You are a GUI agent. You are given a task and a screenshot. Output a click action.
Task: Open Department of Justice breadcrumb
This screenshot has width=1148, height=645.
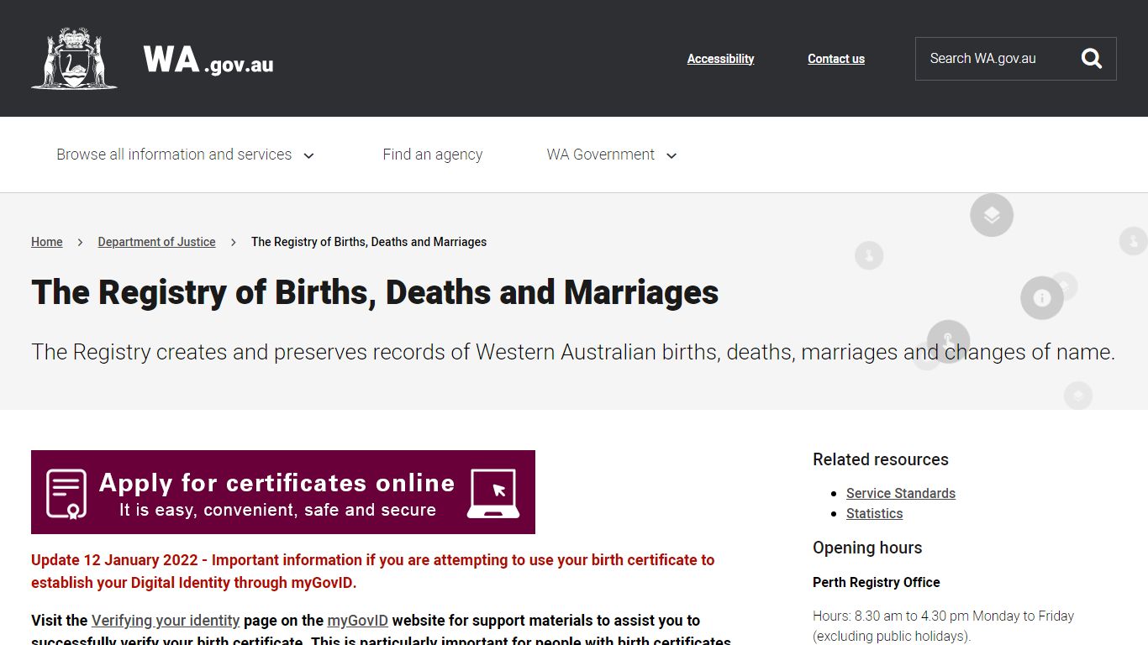[156, 242]
